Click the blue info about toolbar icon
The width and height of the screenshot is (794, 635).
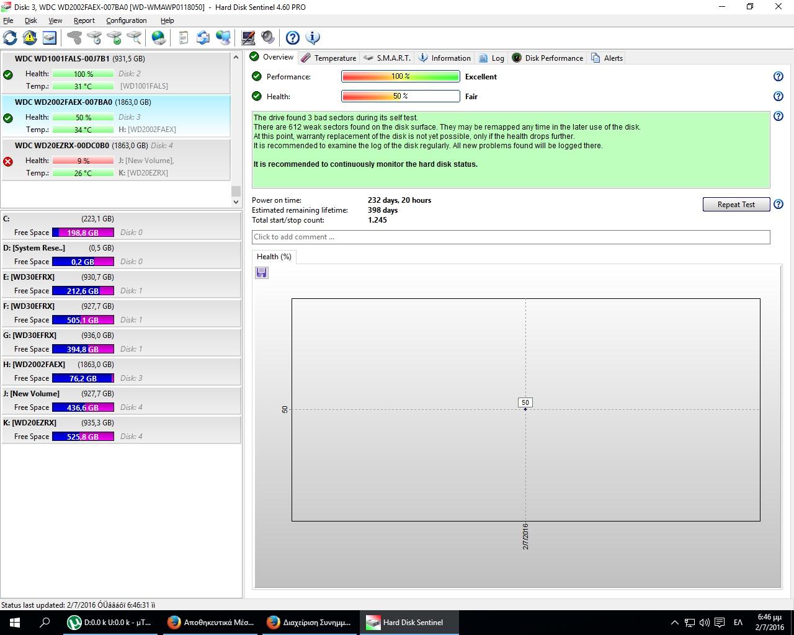tap(313, 38)
